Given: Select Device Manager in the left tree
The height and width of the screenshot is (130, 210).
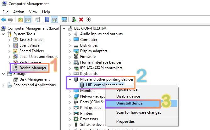Looking at the screenshot, I should pos(33,68).
